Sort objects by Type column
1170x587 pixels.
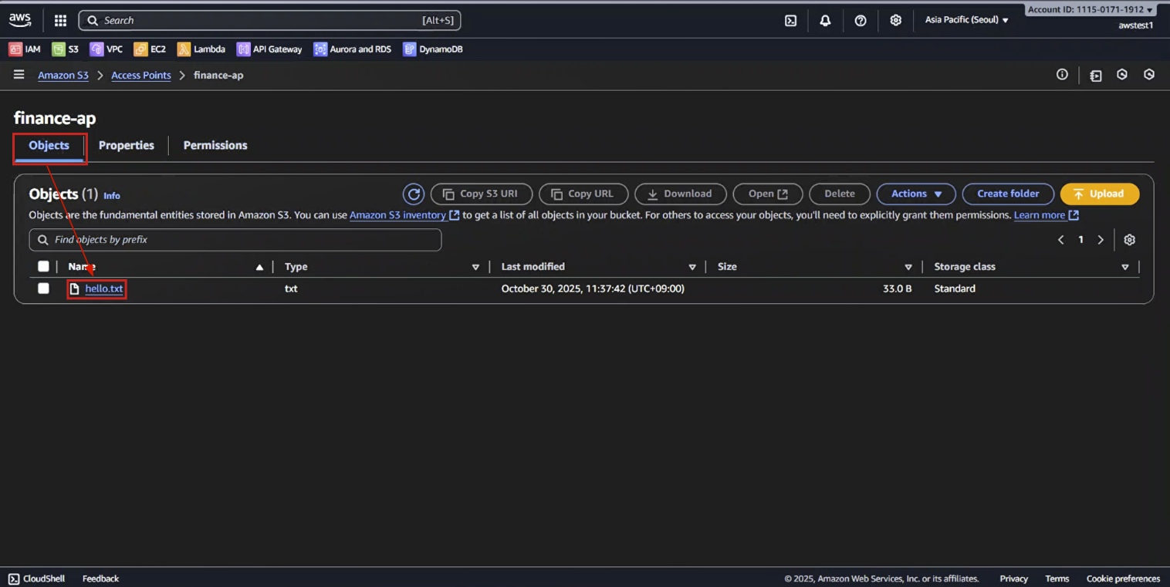click(x=475, y=267)
